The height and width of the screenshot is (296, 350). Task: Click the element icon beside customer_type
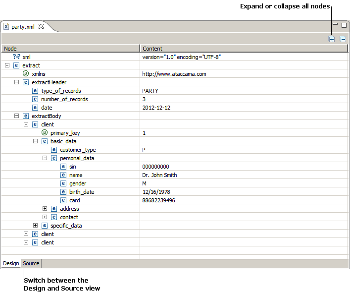[x=54, y=150]
